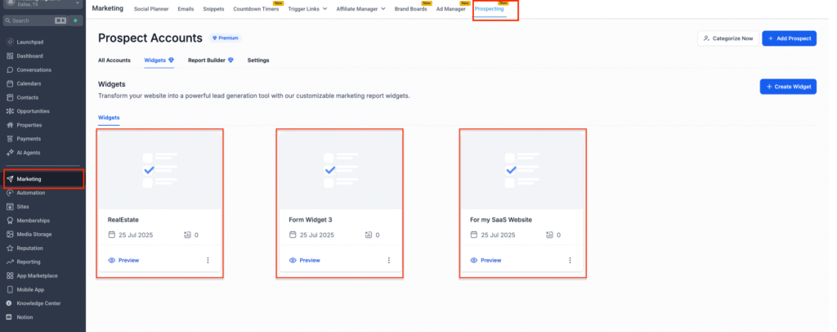This screenshot has height=332, width=837.
Task: Click the Create Widget button
Action: [788, 87]
